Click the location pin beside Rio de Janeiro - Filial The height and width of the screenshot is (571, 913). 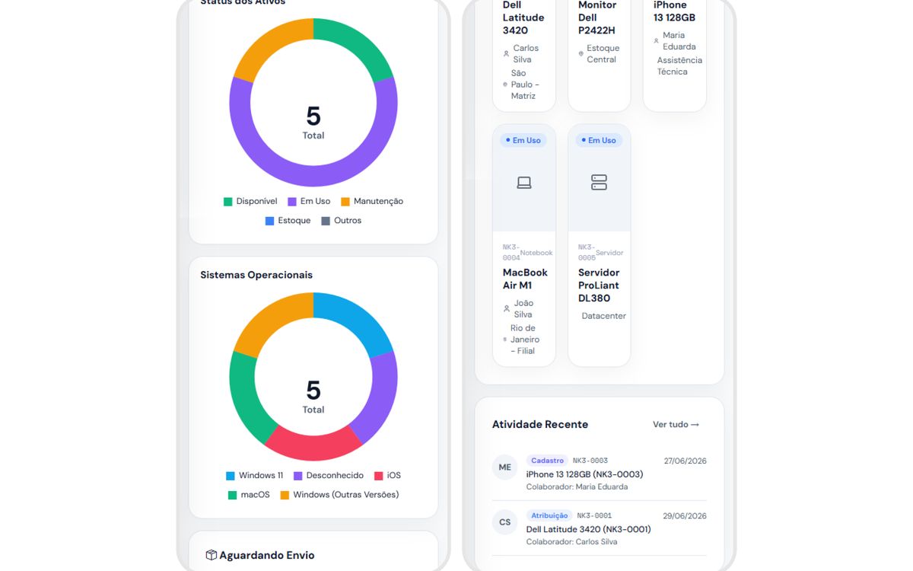pyautogui.click(x=505, y=340)
